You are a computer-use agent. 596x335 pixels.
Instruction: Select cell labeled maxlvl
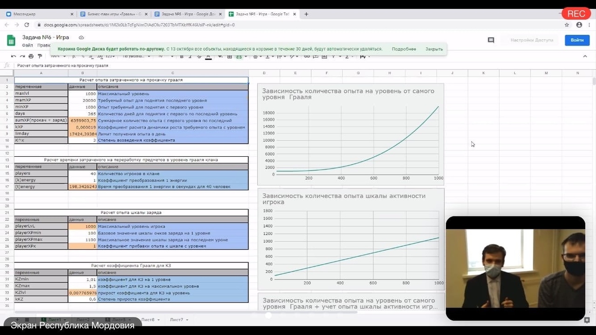pos(41,94)
